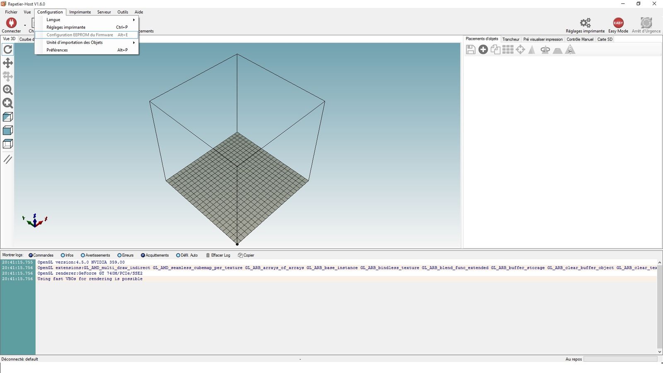The height and width of the screenshot is (373, 663).
Task: Open the Imprimante menu
Action: [80, 12]
